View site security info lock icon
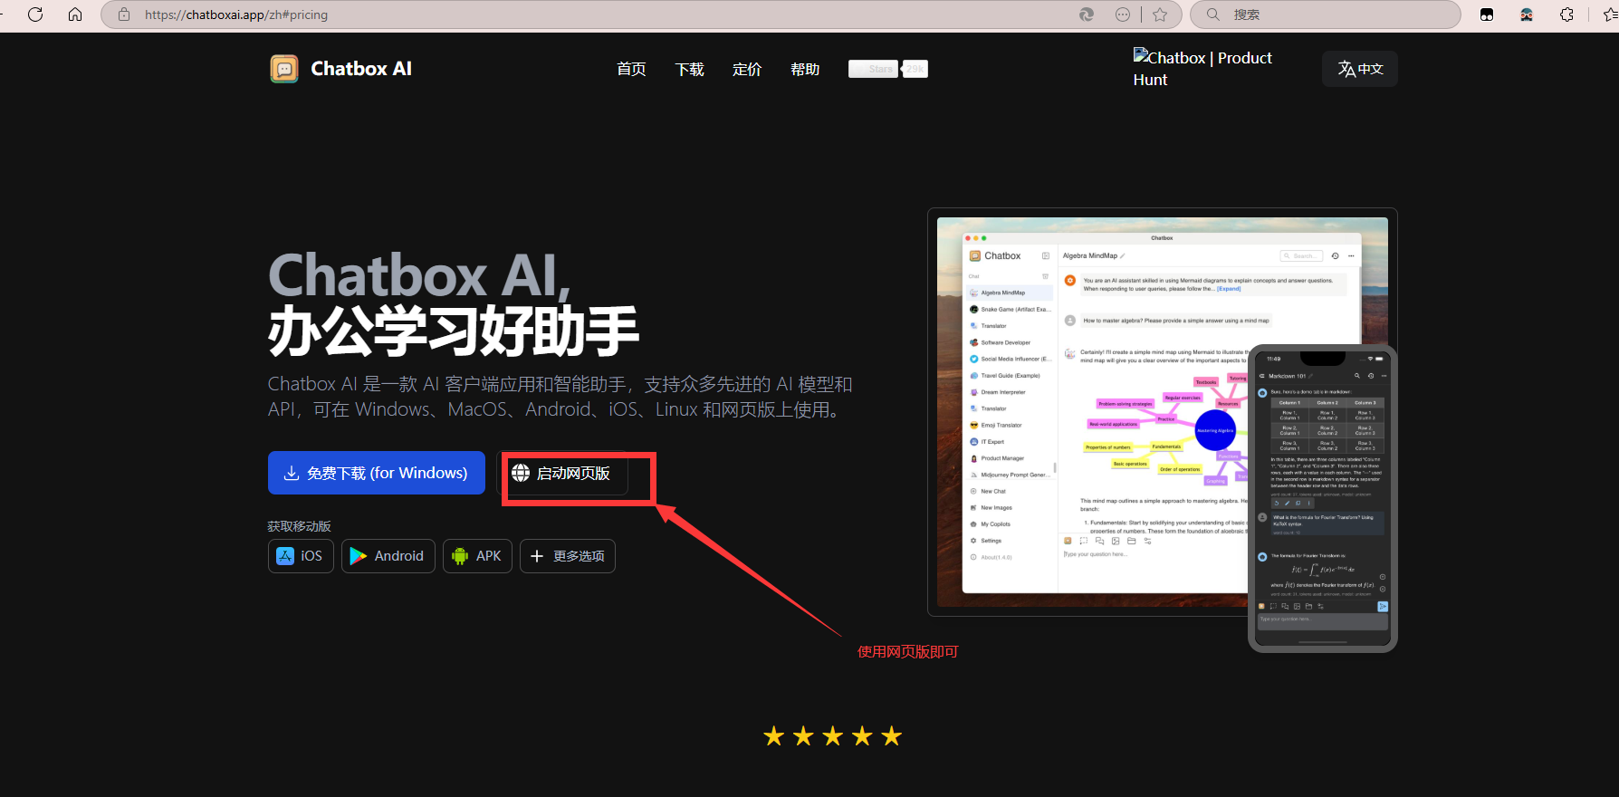 [124, 14]
